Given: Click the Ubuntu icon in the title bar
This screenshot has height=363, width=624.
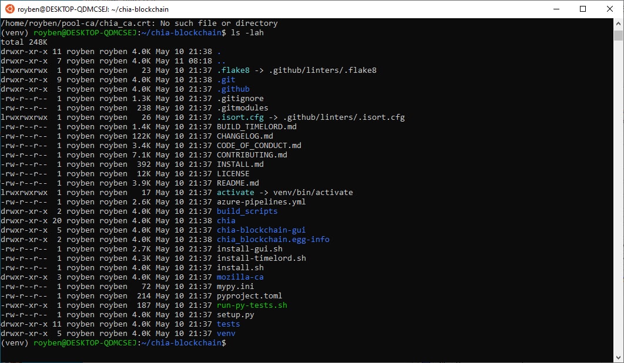Looking at the screenshot, I should (x=9, y=9).
